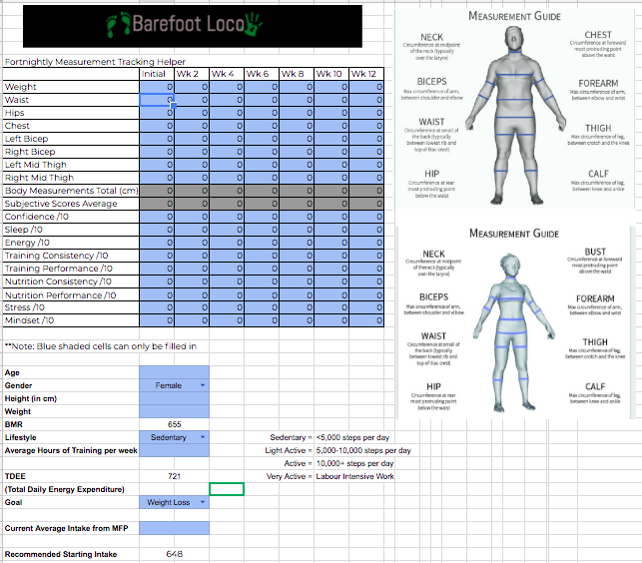Viewport: 642px width, 563px height.
Task: Click the Wk 12 column header cell
Action: [364, 74]
